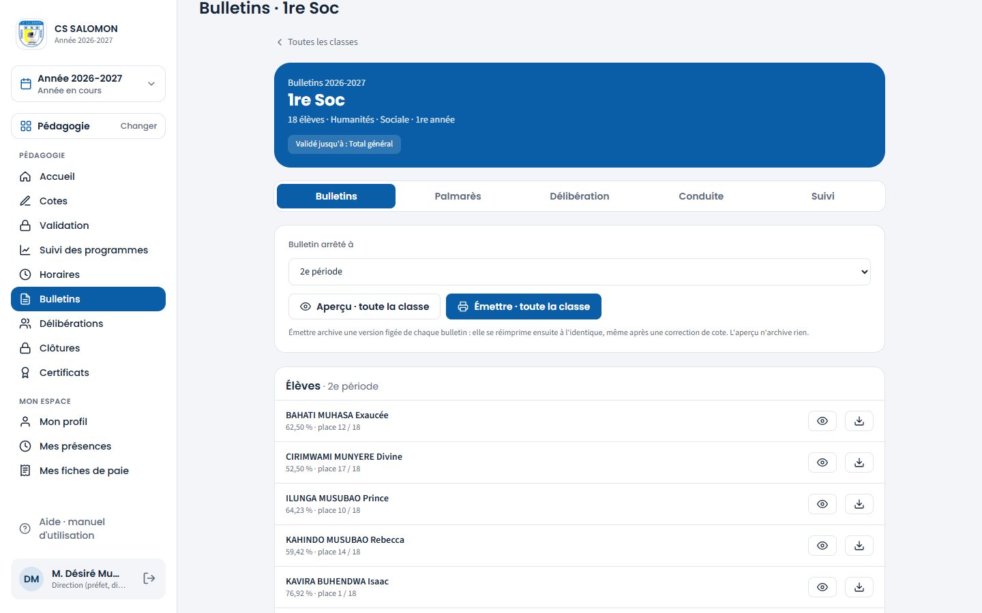Open Cotes in the sidebar

pyautogui.click(x=88, y=201)
